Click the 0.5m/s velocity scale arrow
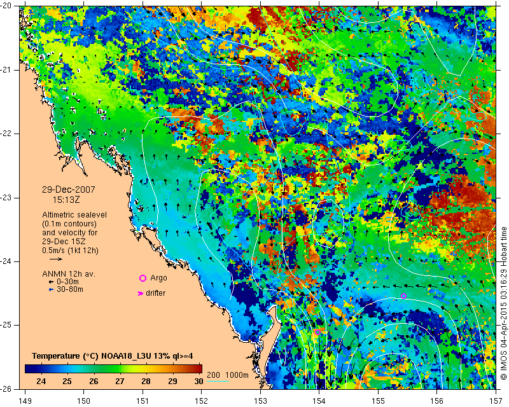Screen dimensions: 509x407 56,259
